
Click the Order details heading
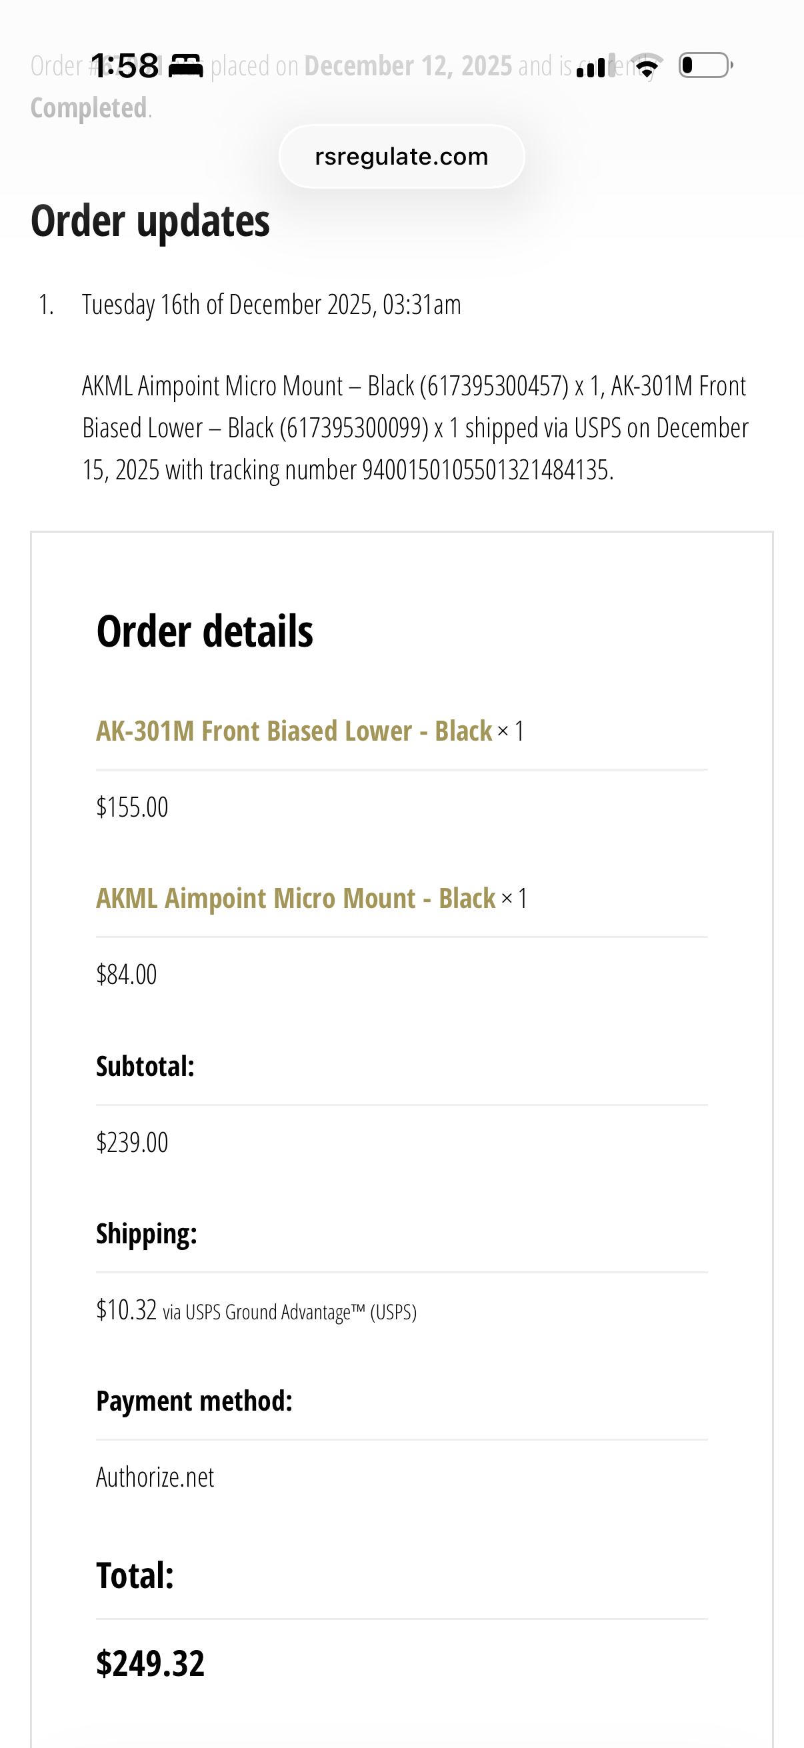pyautogui.click(x=204, y=631)
